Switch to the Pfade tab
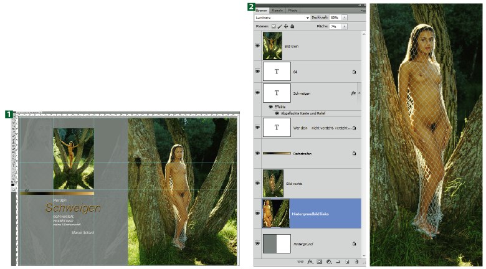The width and height of the screenshot is (486, 269). 293,11
